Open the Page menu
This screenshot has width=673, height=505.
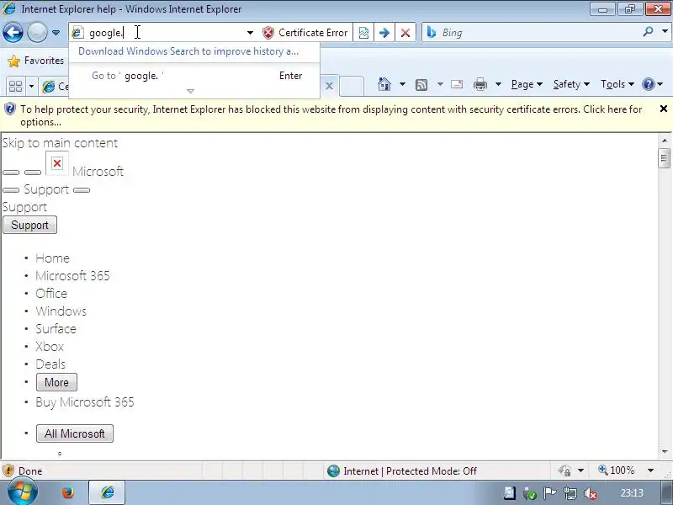[527, 84]
